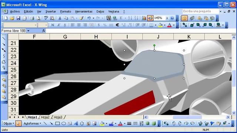The width and height of the screenshot is (237, 133).
Task: Open the Formato menu
Action: 66,11
